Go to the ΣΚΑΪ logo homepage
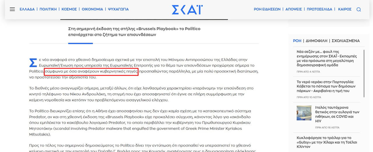373x152 pixels. point(187,9)
